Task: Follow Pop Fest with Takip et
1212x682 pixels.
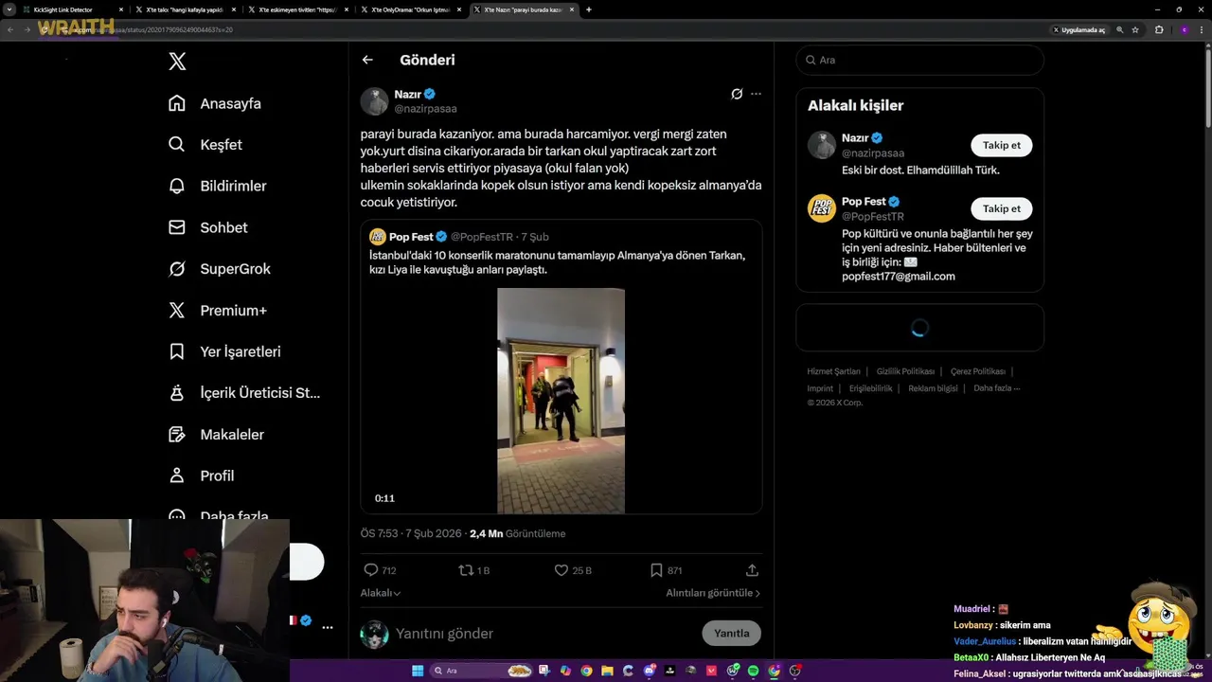Action: click(1002, 208)
